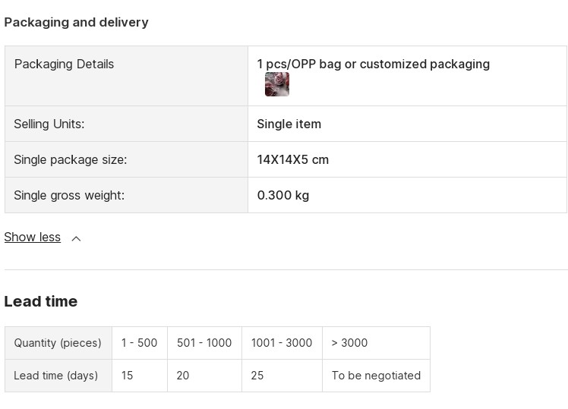Click the 0.300 kg weight value
The height and width of the screenshot is (409, 568).
click(283, 196)
